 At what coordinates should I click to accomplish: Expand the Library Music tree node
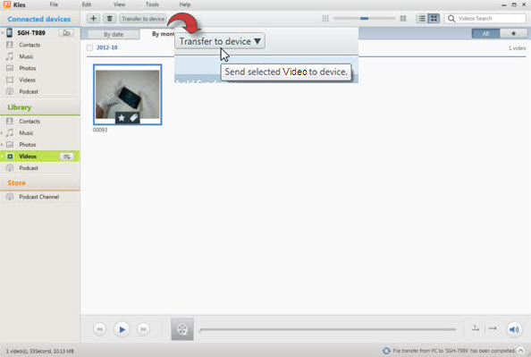tap(2, 133)
